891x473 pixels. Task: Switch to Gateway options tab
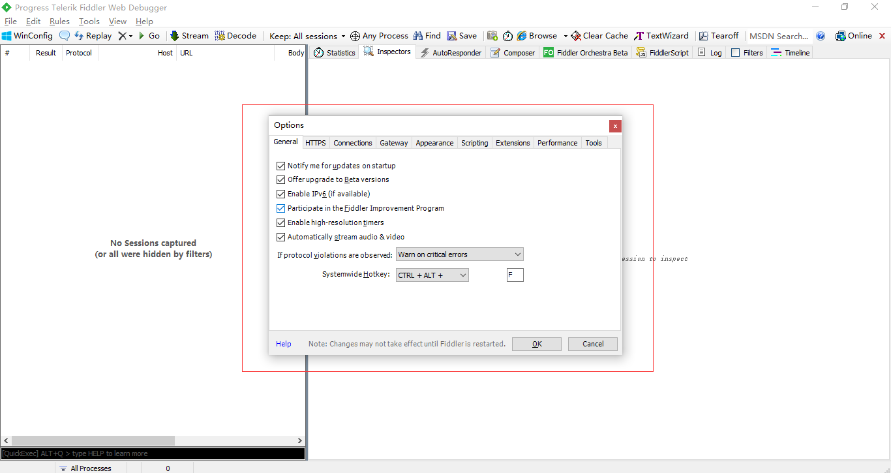click(x=394, y=143)
